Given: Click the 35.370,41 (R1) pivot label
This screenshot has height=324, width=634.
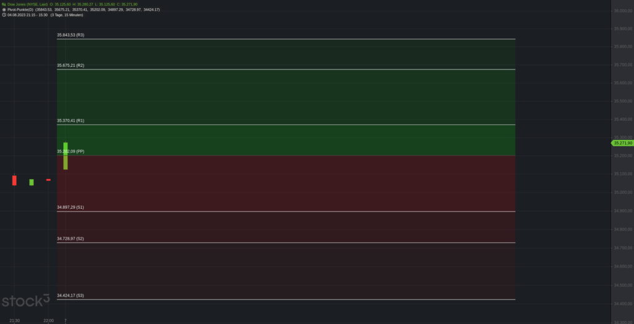Looking at the screenshot, I should coord(71,121).
